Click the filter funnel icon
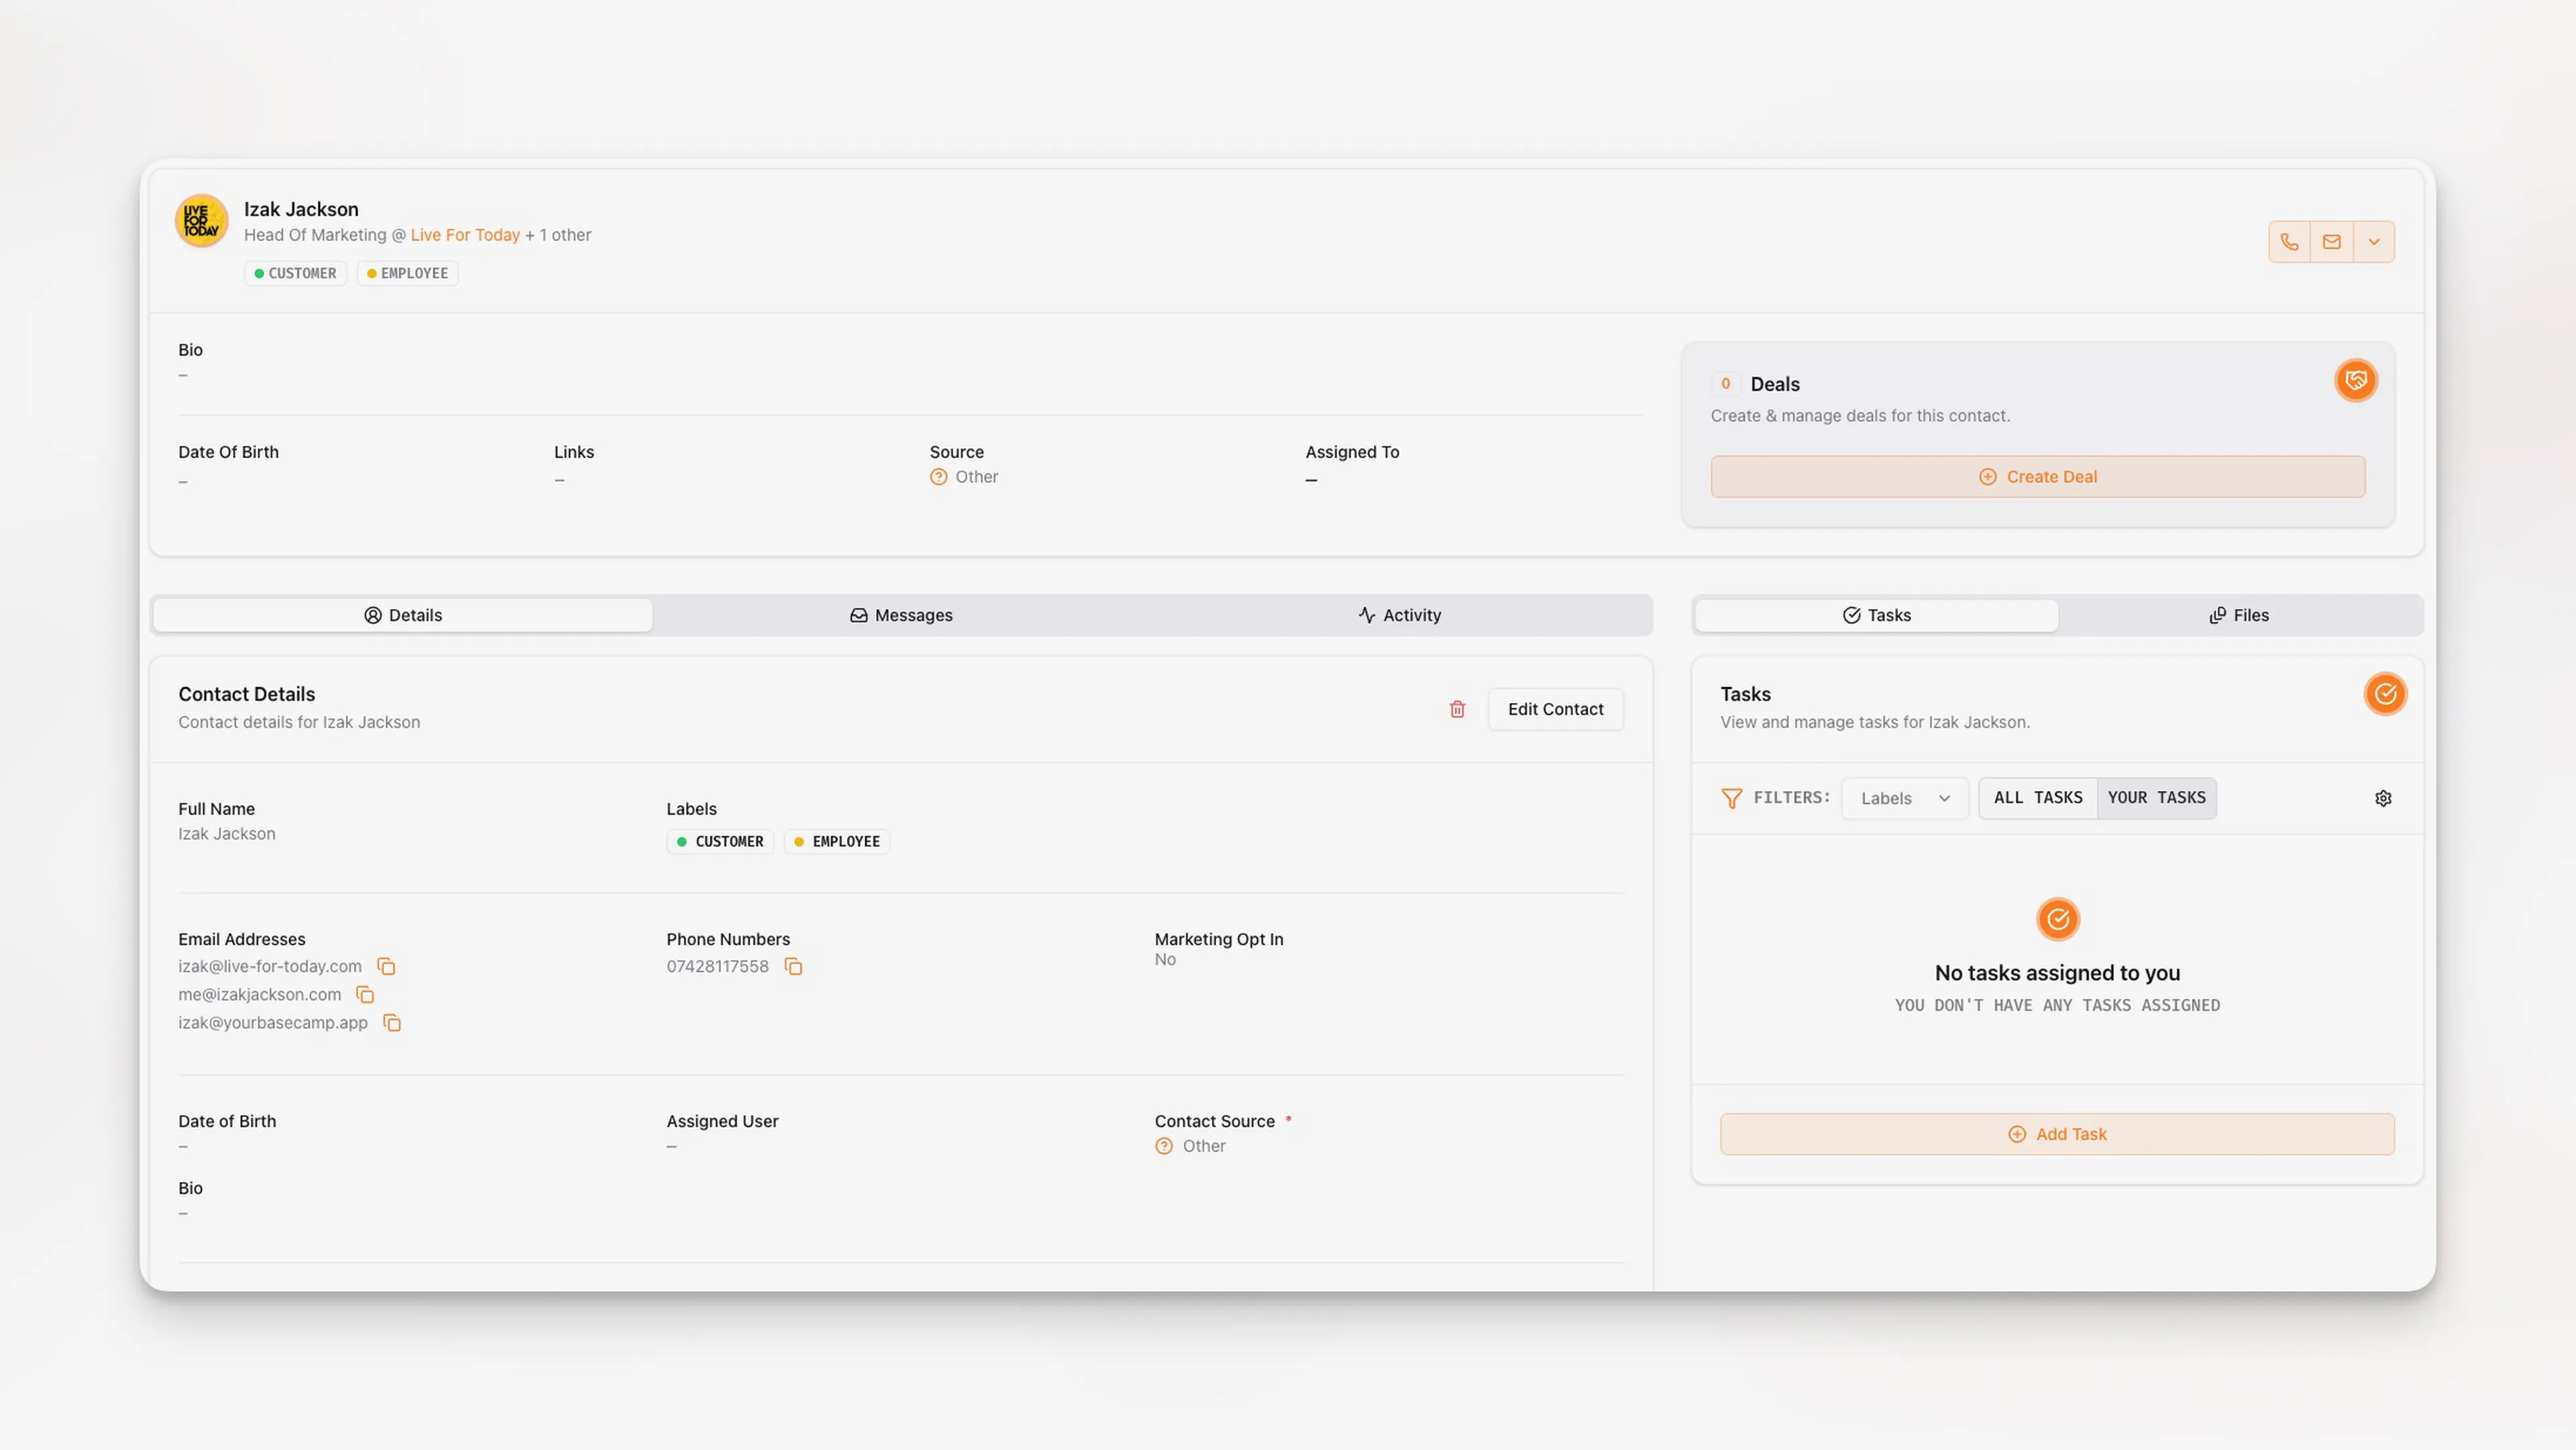The image size is (2576, 1450). pos(1731,798)
